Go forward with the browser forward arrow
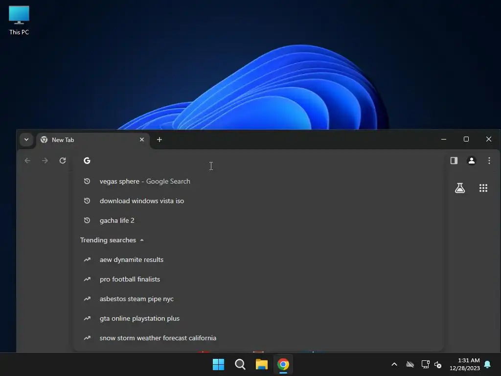 [x=45, y=161]
